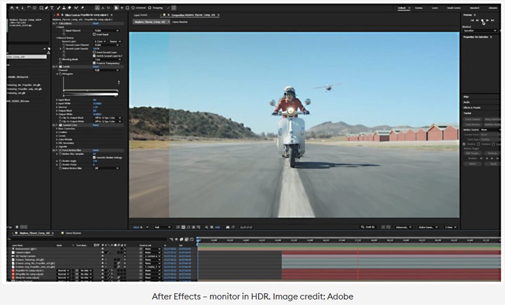Image resolution: width=505 pixels, height=305 pixels.
Task: Select the Rectangle shape tool
Action: 41,7
